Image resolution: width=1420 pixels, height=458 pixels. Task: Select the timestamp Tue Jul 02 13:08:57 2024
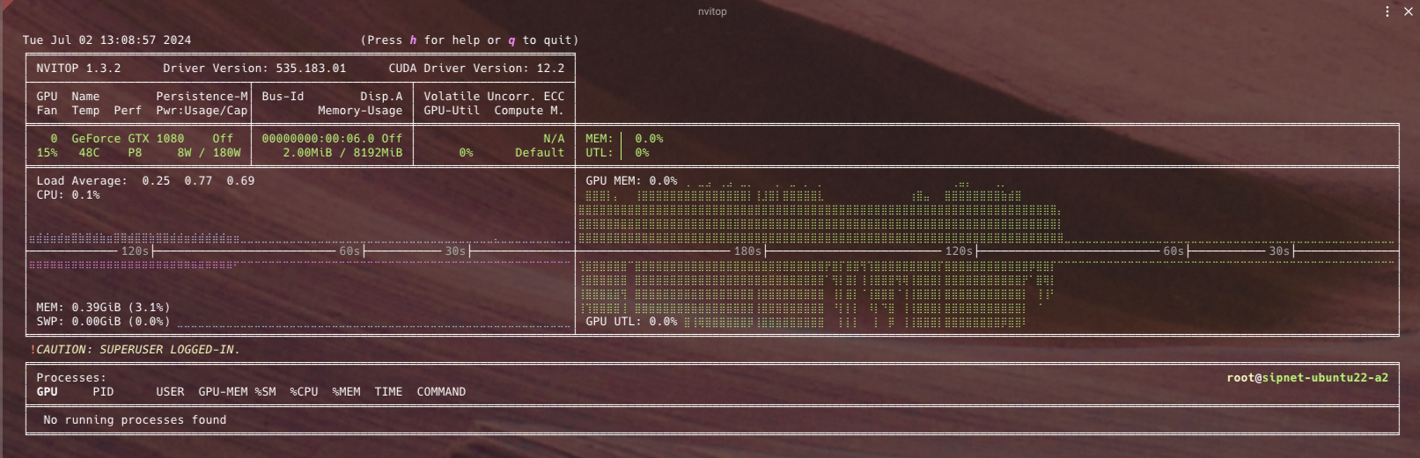point(107,40)
